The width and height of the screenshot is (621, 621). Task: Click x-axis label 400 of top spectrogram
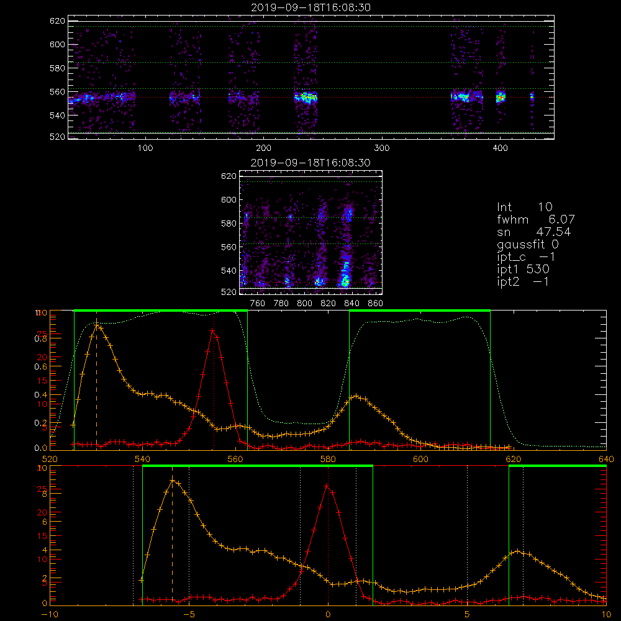[x=500, y=148]
